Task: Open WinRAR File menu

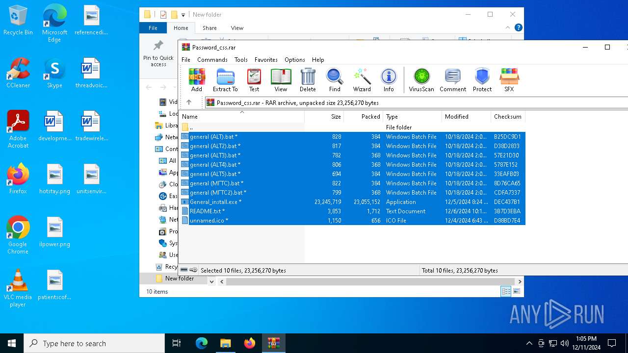Action: [186, 60]
